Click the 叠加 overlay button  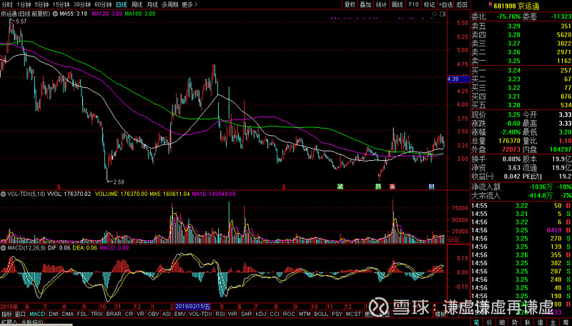[365, 5]
